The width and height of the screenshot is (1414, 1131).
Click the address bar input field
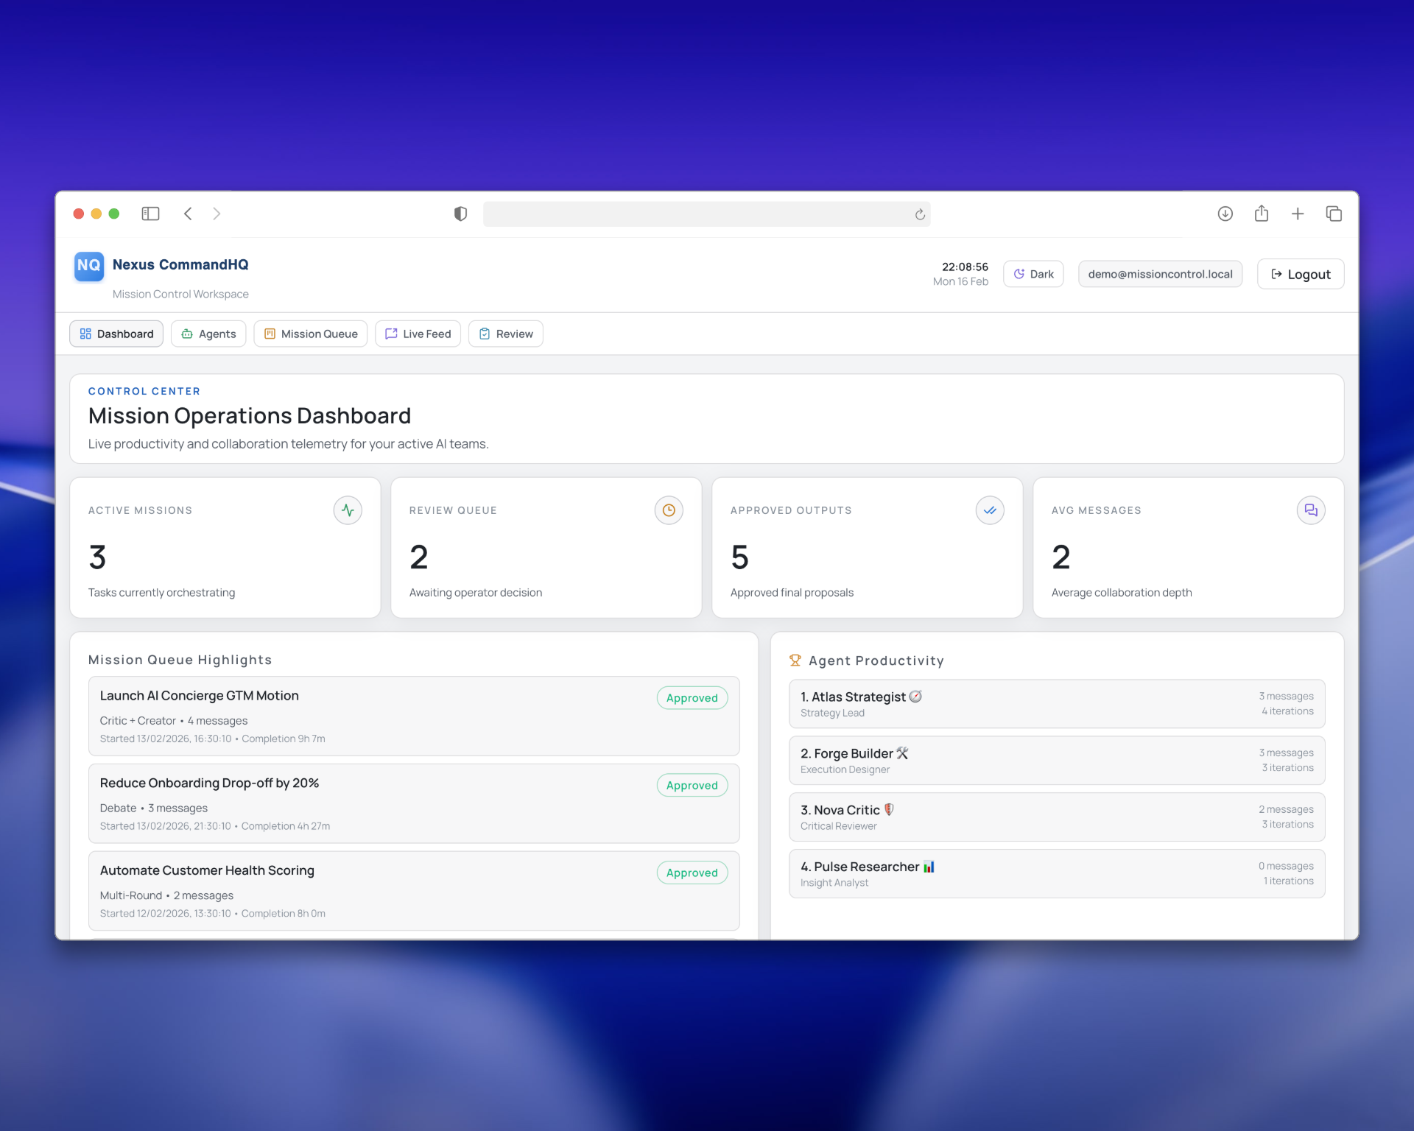coord(700,214)
